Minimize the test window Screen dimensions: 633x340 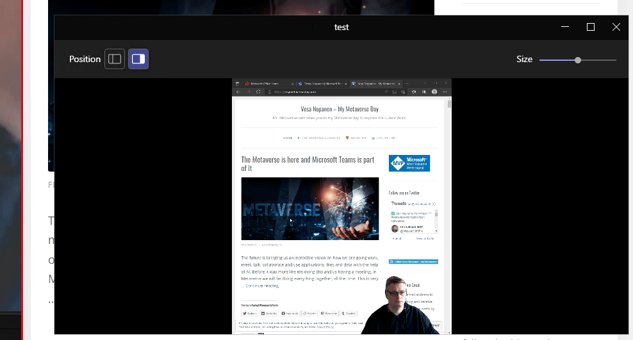(565, 27)
